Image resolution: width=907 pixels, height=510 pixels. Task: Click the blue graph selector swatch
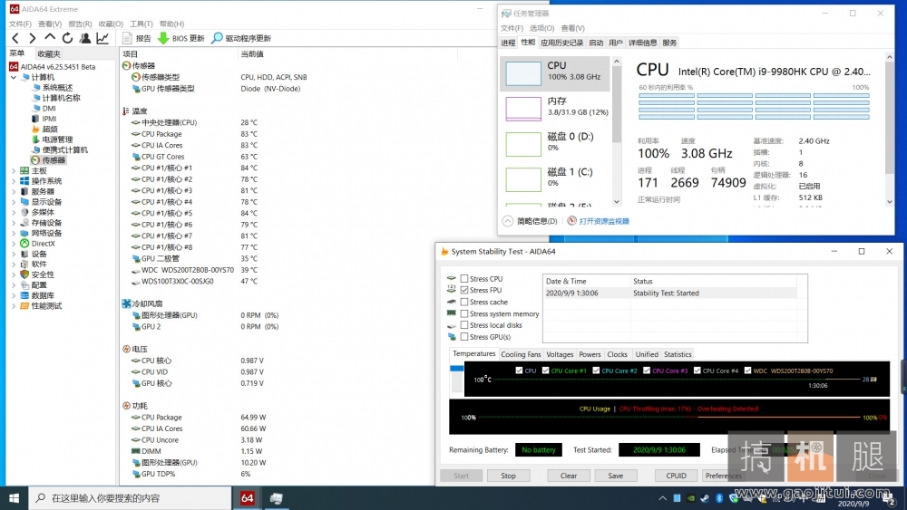pos(456,369)
